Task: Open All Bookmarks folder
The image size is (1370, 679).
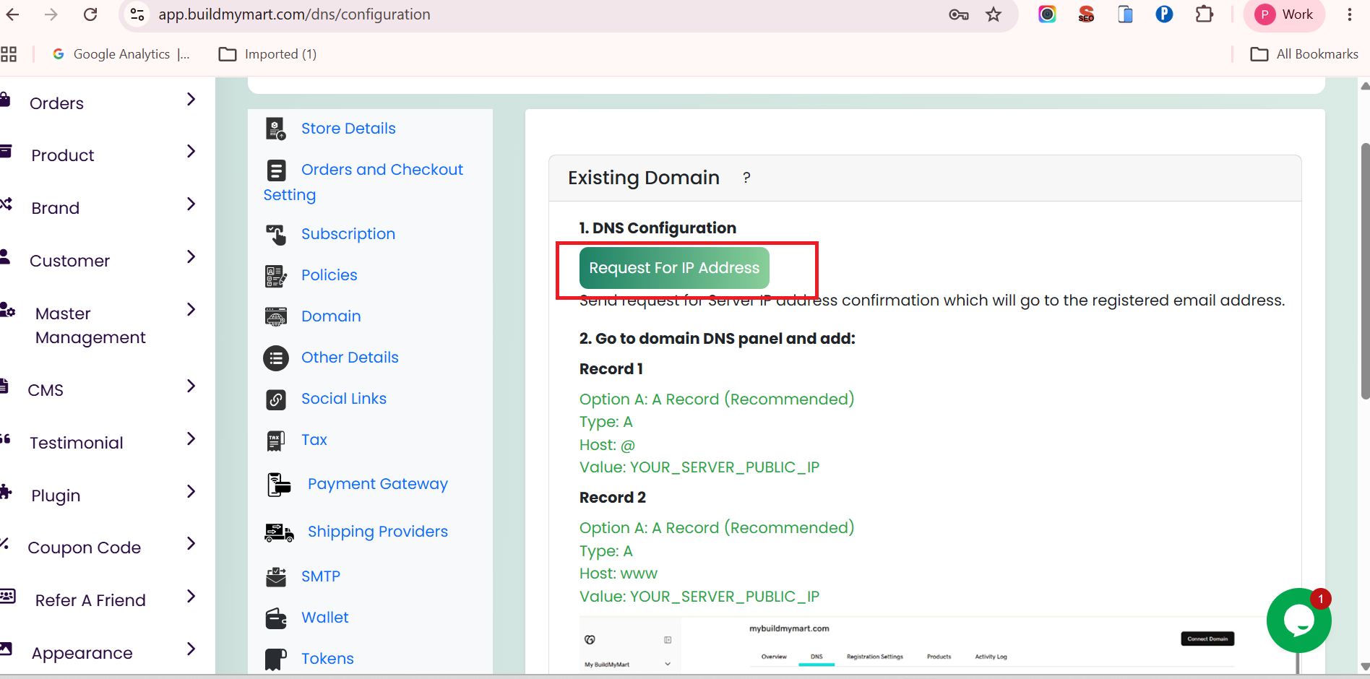Action: pos(1304,54)
